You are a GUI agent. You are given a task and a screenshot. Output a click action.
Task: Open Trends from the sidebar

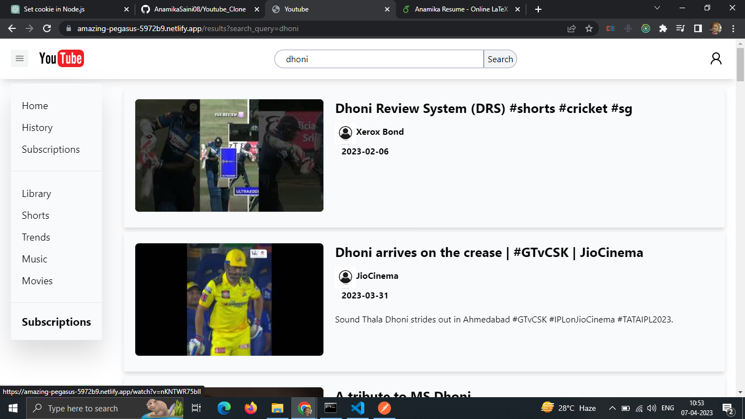[x=36, y=237]
